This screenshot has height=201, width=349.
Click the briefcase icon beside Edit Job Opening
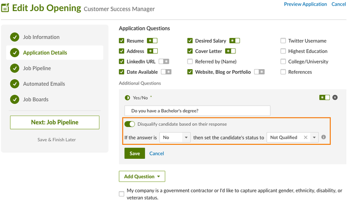pos(5,8)
